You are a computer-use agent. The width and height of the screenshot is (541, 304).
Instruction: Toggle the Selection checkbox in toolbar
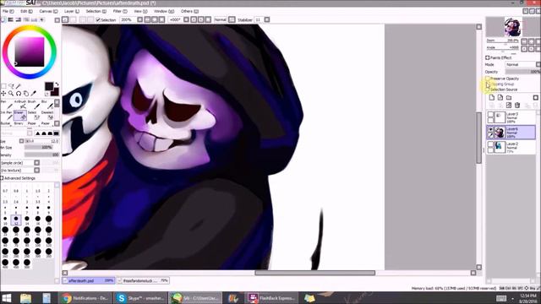pos(98,20)
